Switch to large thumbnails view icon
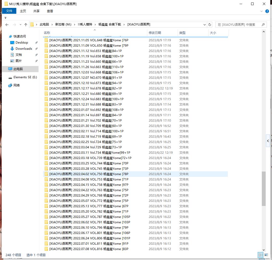272x260 pixels. [x=266, y=255]
